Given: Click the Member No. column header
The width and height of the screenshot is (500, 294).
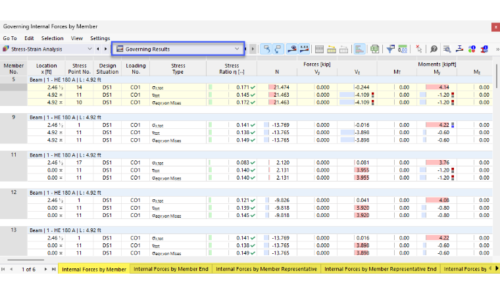Looking at the screenshot, I should (x=13, y=68).
